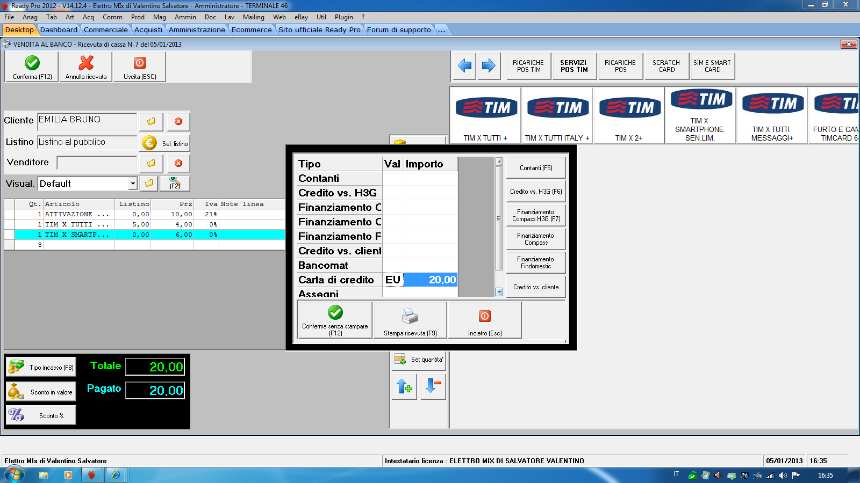The height and width of the screenshot is (483, 860).
Task: Switch to the Dashboard tab
Action: coord(59,30)
